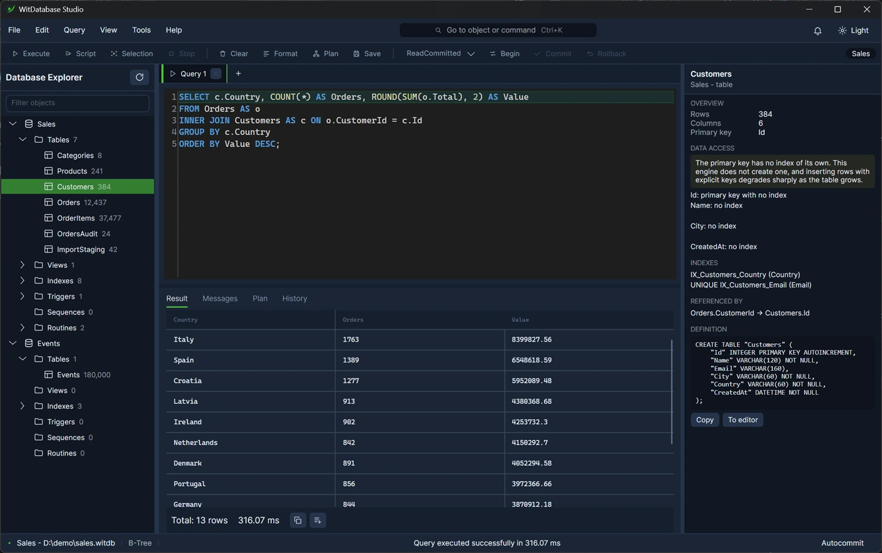Show the query Plan from toolbar
Viewport: 882px width, 553px height.
[x=325, y=53]
